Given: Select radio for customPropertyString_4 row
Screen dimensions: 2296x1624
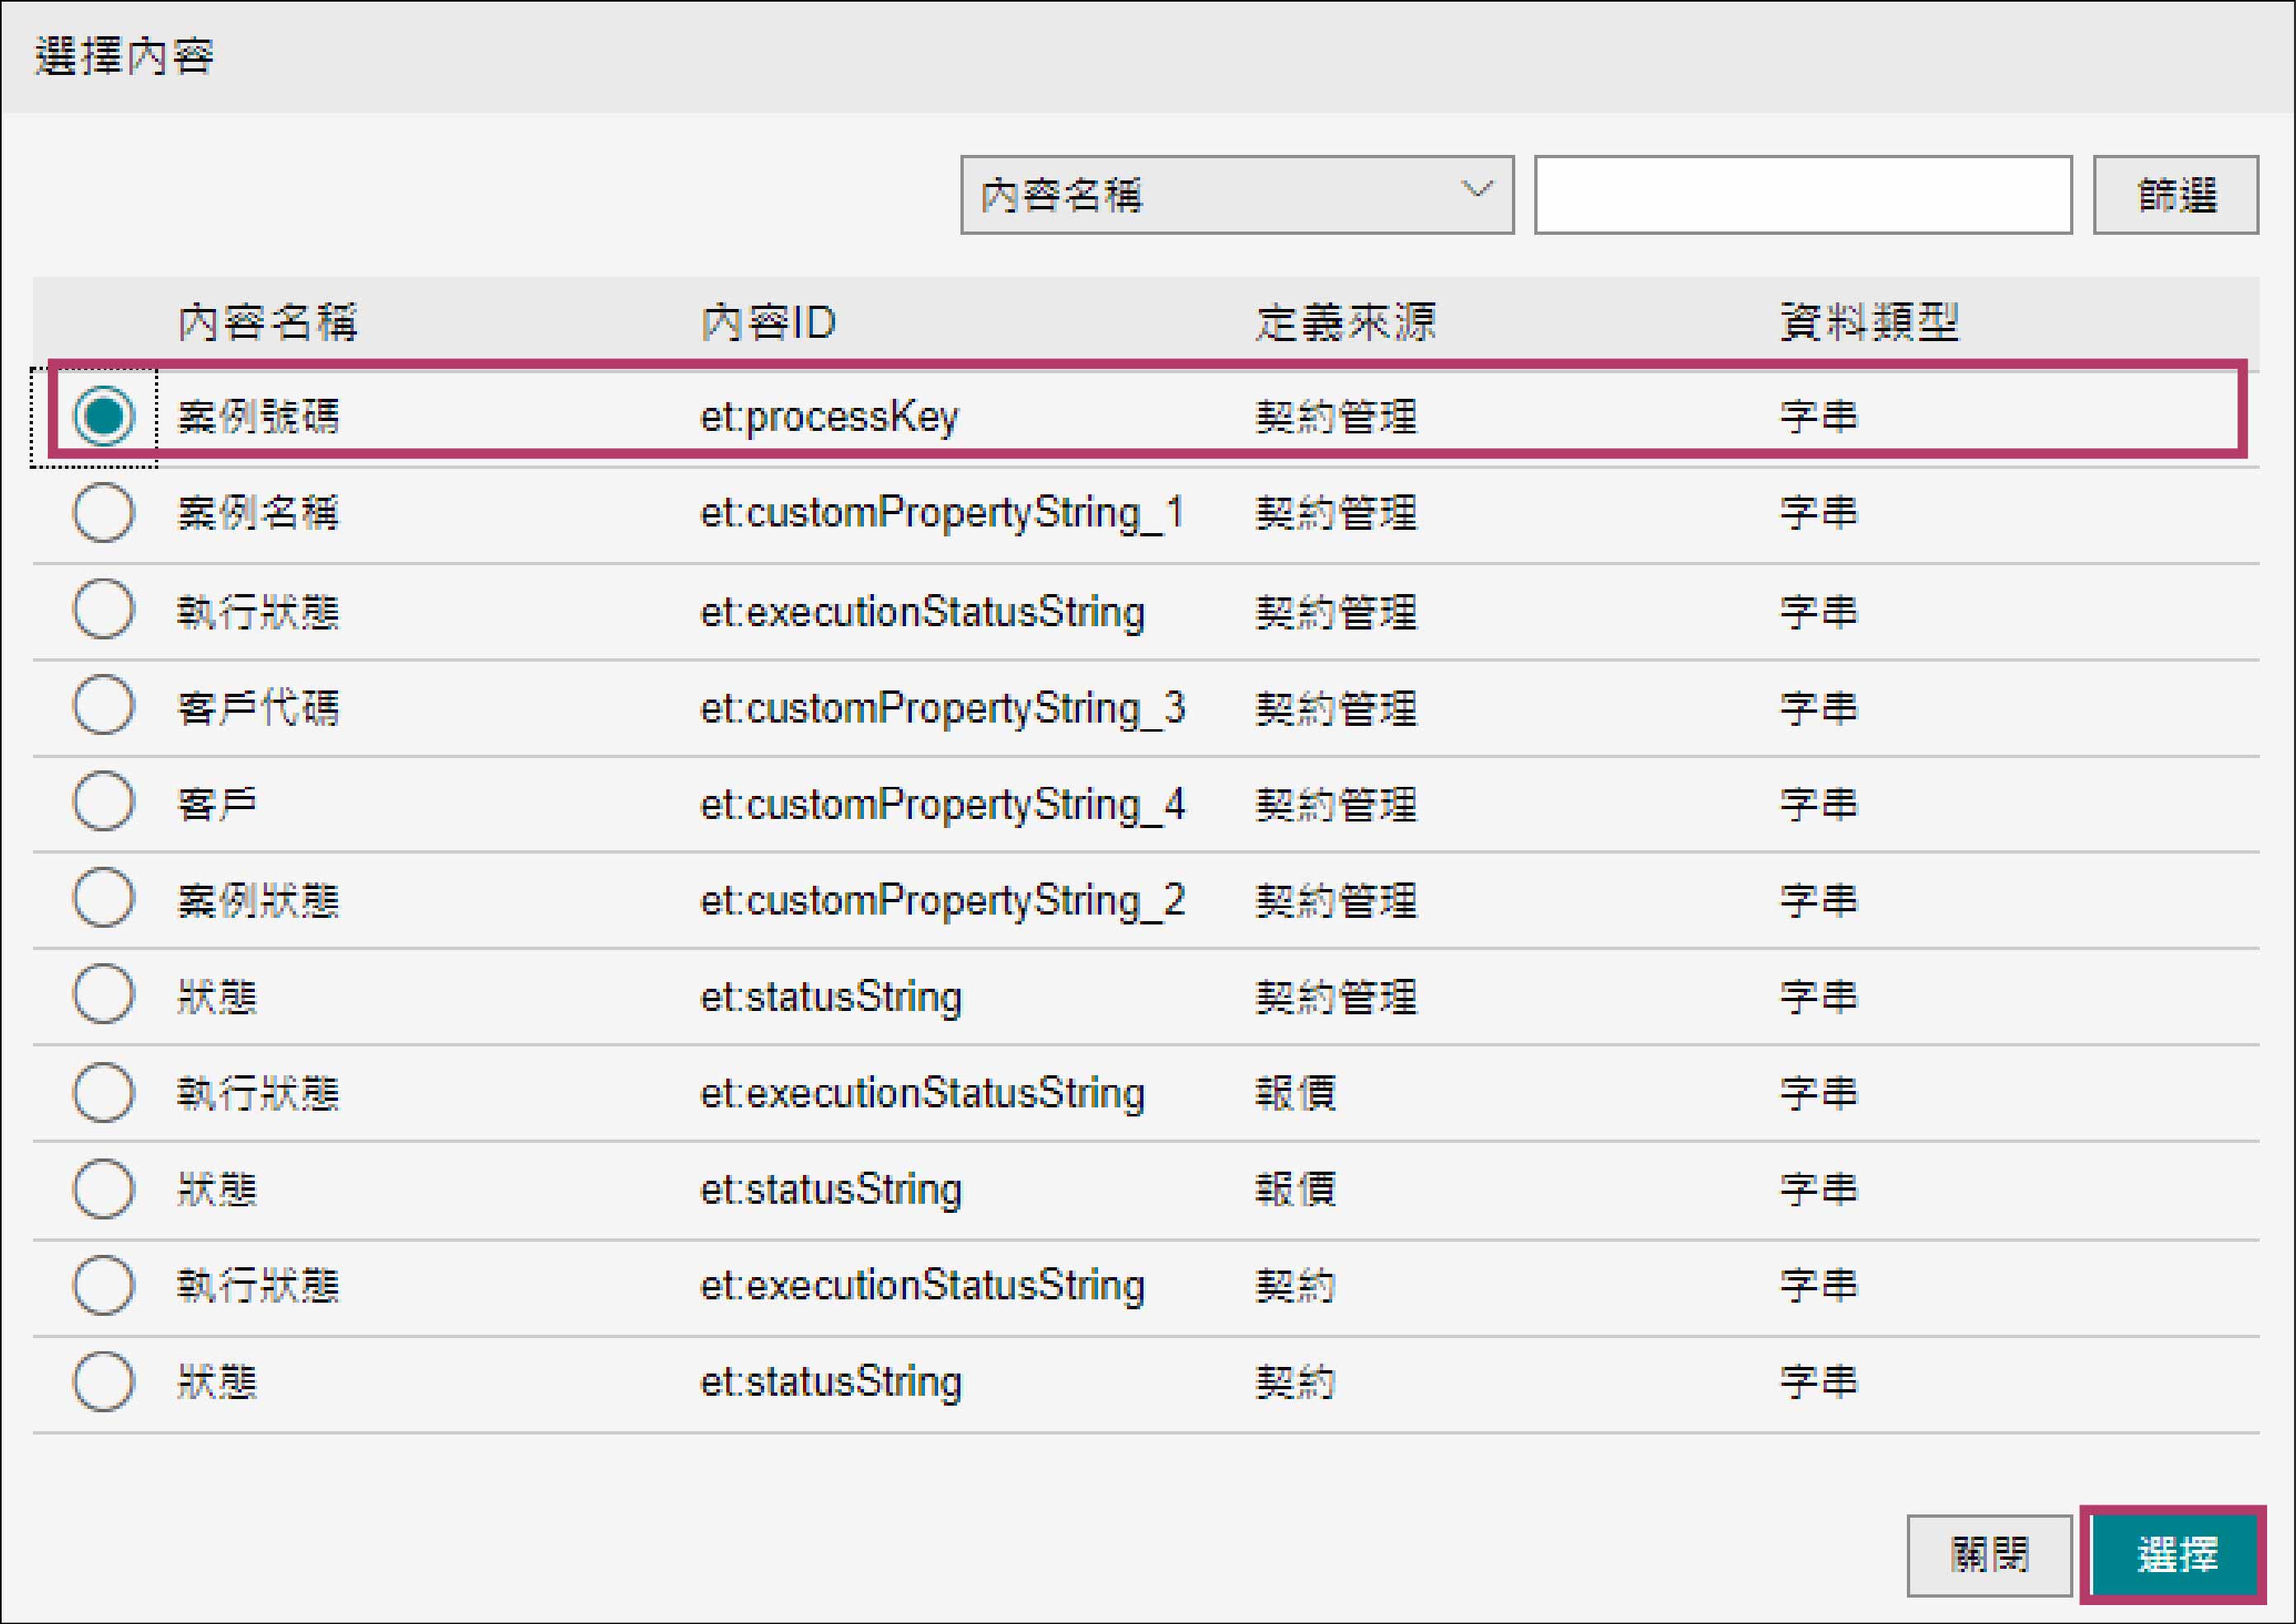Looking at the screenshot, I should click(x=103, y=802).
